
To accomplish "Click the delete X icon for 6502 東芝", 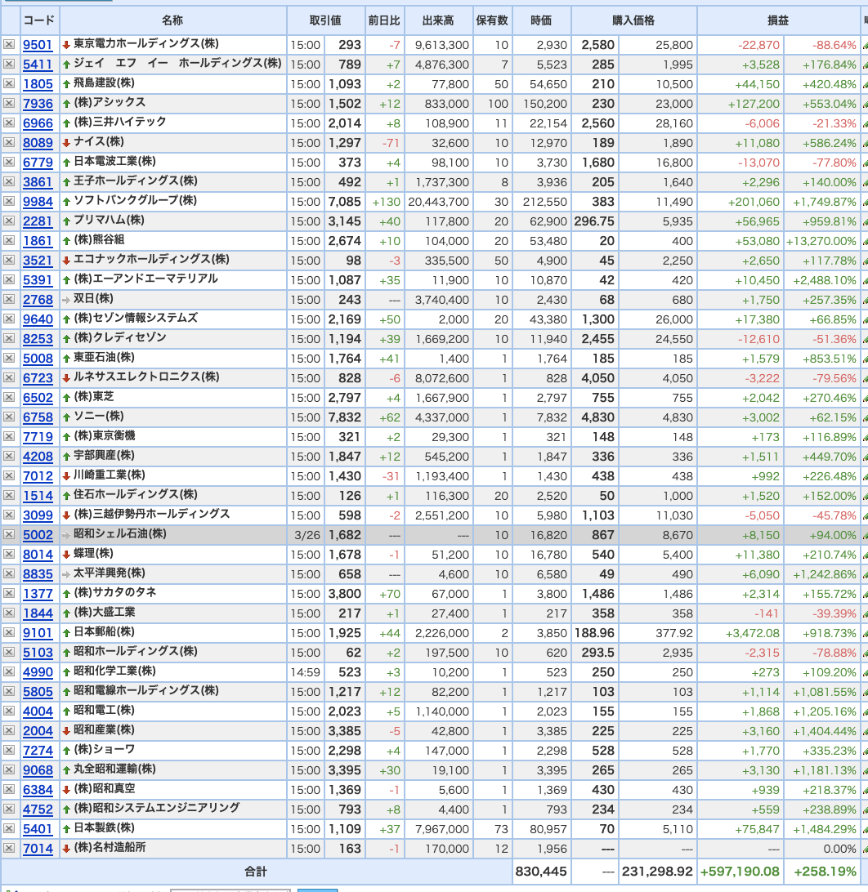I will tap(8, 398).
